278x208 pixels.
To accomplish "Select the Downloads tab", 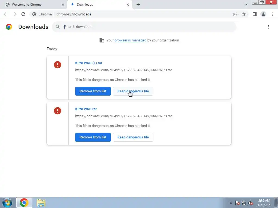I will point(99,5).
